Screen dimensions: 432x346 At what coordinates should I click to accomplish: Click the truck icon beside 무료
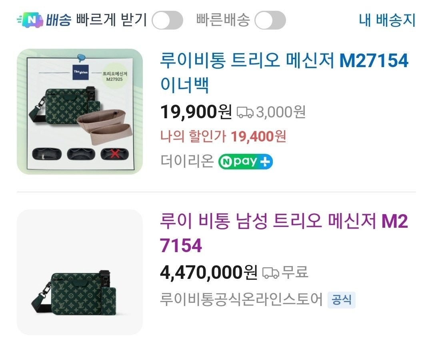270,273
